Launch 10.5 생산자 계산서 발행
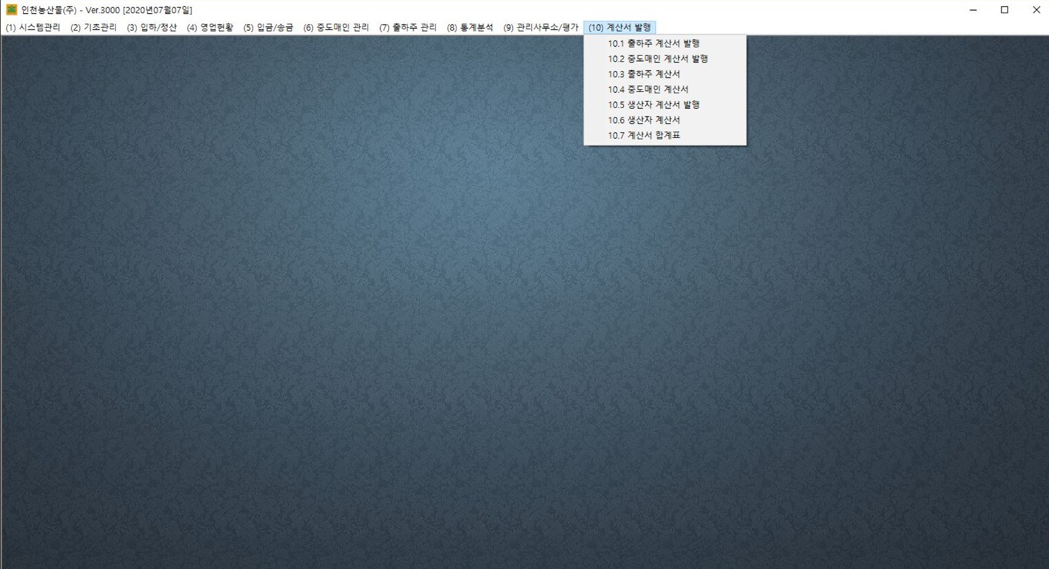 click(653, 104)
